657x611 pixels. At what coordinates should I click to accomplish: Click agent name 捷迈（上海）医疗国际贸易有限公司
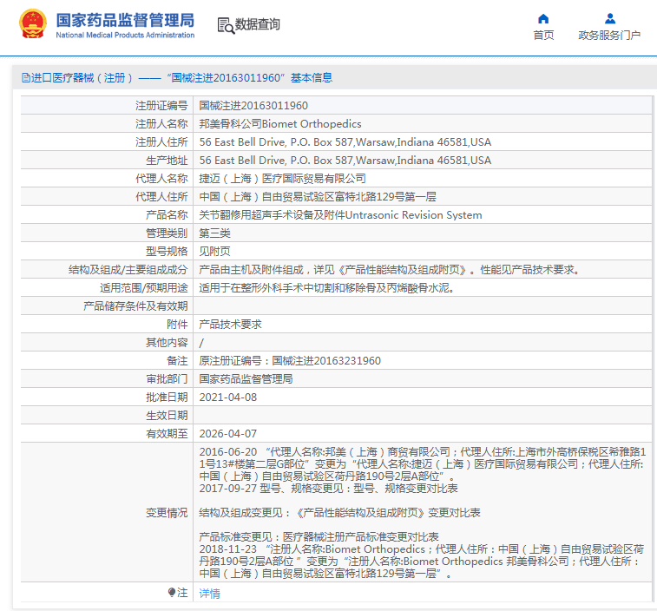point(282,179)
